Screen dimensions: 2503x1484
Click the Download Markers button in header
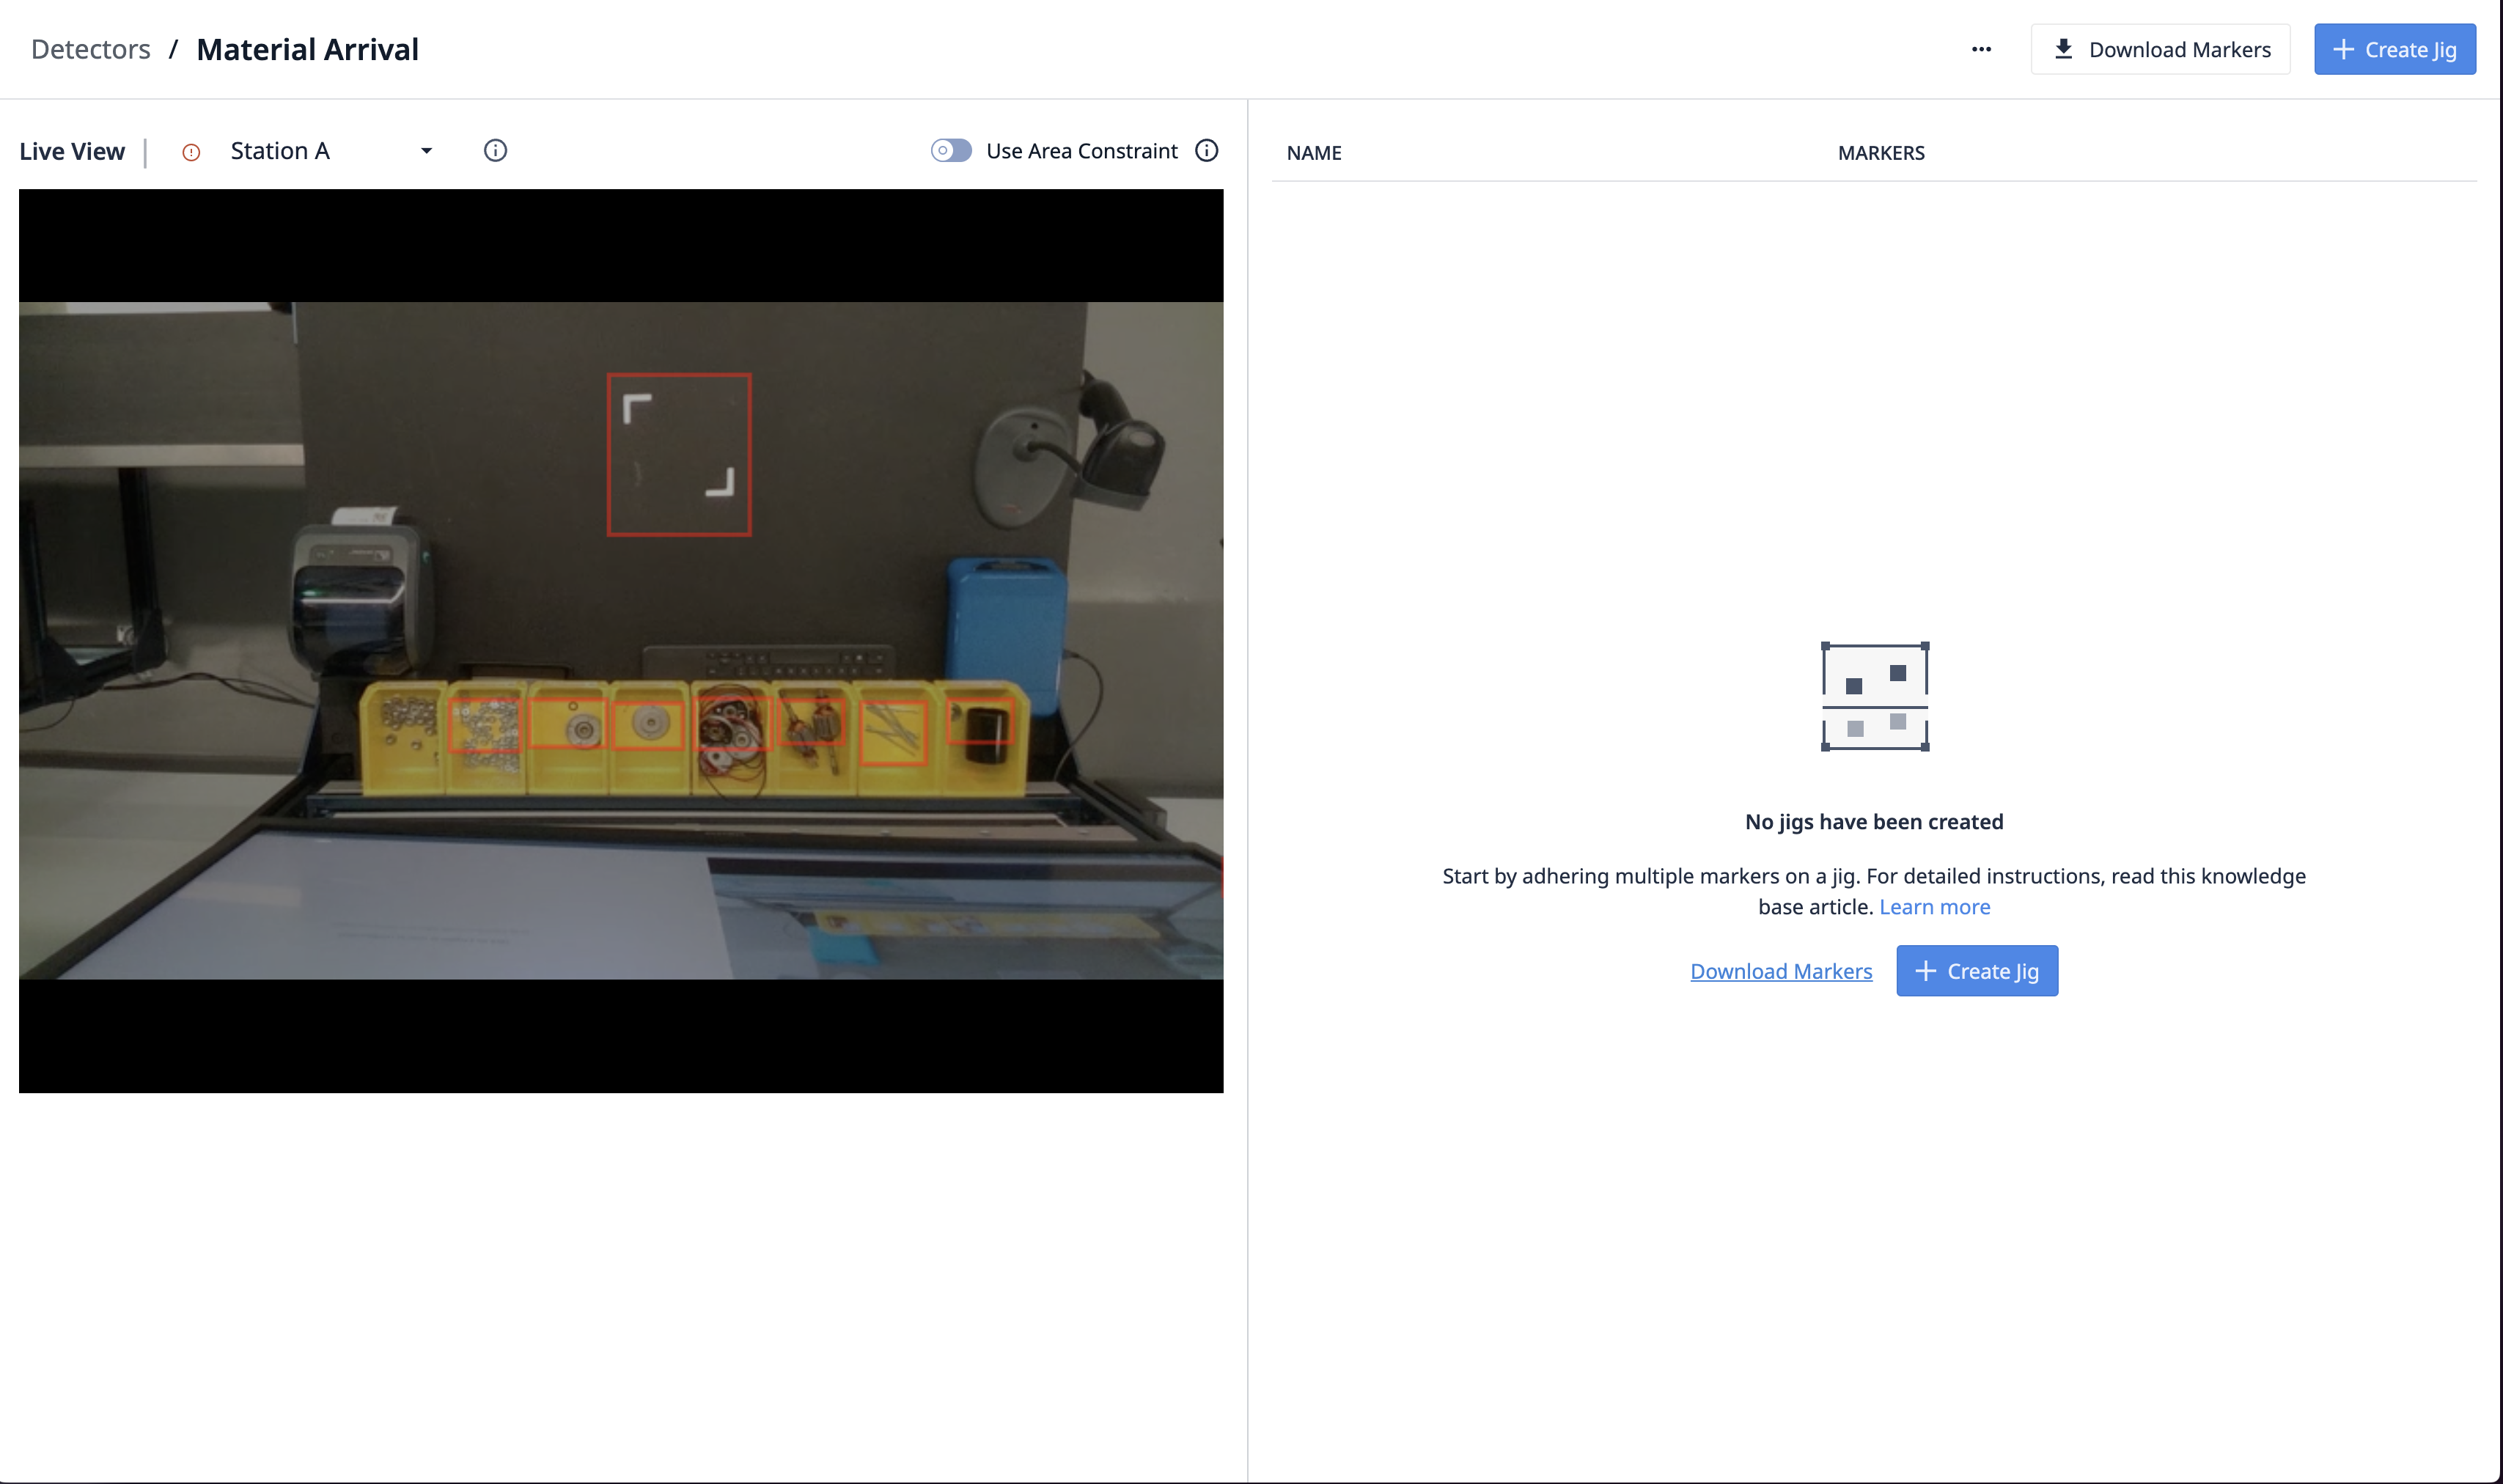(x=2160, y=49)
